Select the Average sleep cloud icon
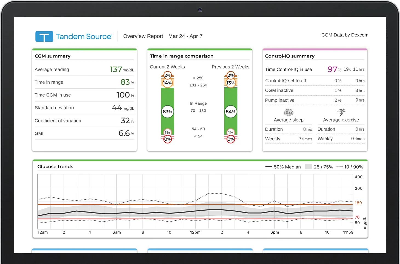 coord(288,112)
